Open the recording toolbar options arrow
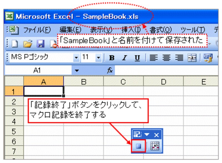 (x=147, y=135)
